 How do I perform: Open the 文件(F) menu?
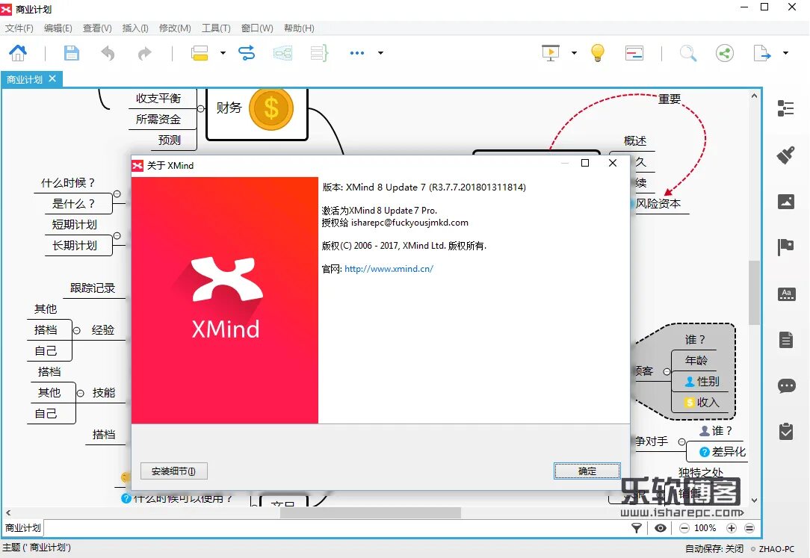tap(19, 28)
